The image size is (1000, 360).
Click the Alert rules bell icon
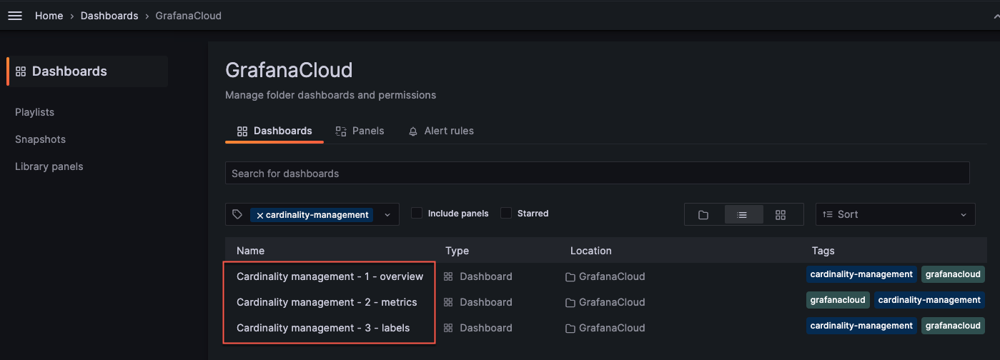(x=413, y=131)
